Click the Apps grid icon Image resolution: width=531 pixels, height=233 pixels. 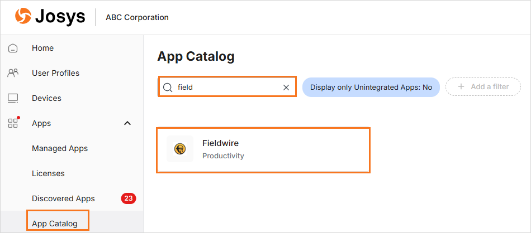tap(13, 123)
